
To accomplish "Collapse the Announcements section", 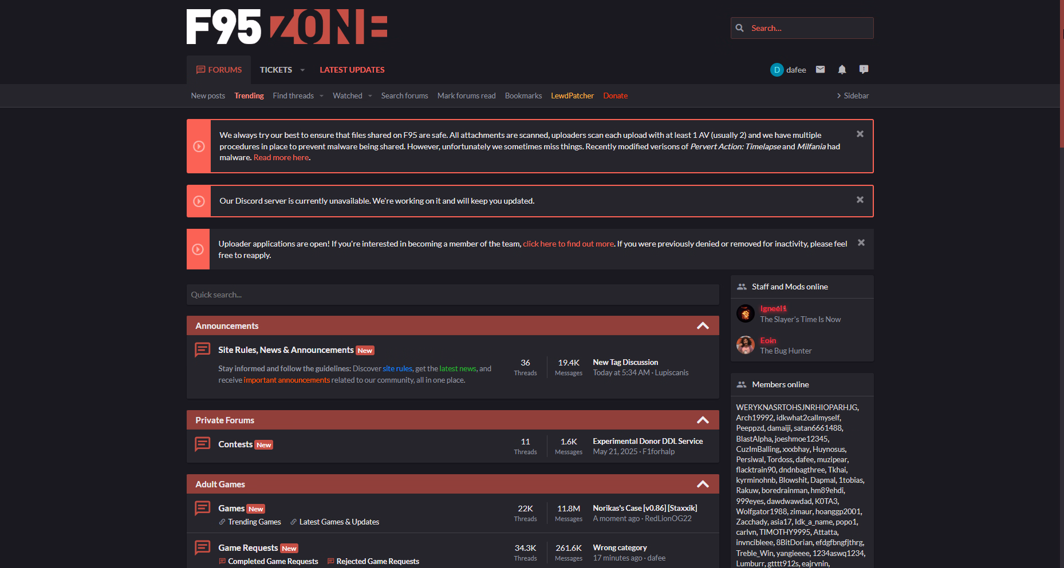I will 703,326.
